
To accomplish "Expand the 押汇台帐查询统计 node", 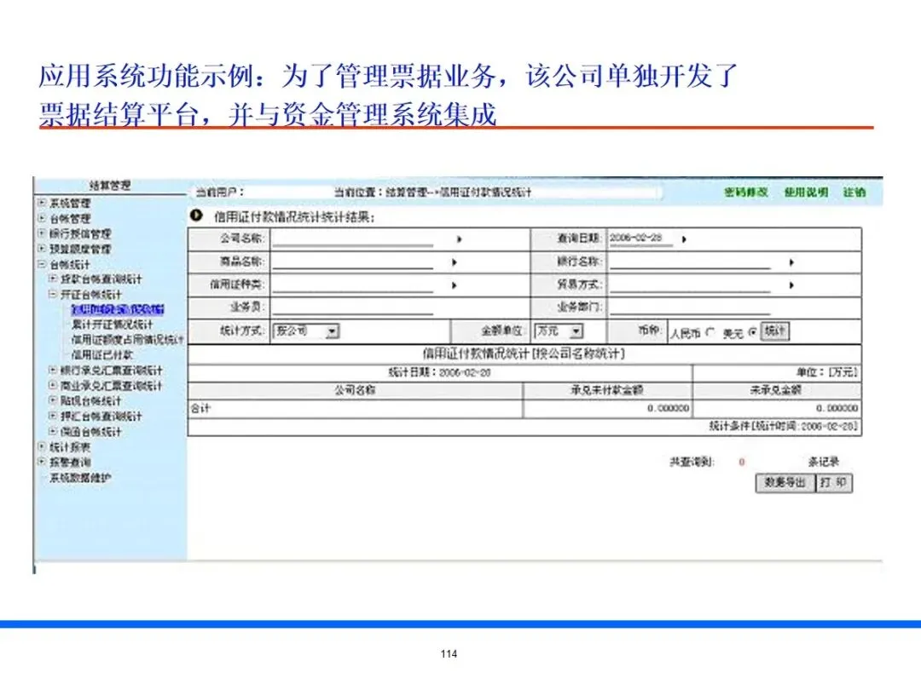I will 53,416.
